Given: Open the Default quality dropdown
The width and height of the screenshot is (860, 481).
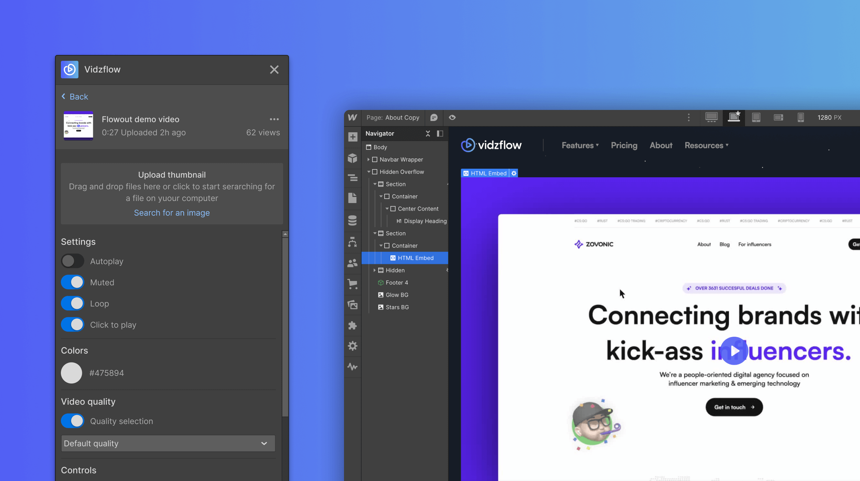Looking at the screenshot, I should (x=168, y=443).
